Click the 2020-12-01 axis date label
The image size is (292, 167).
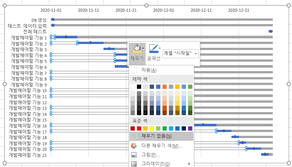(x=164, y=10)
